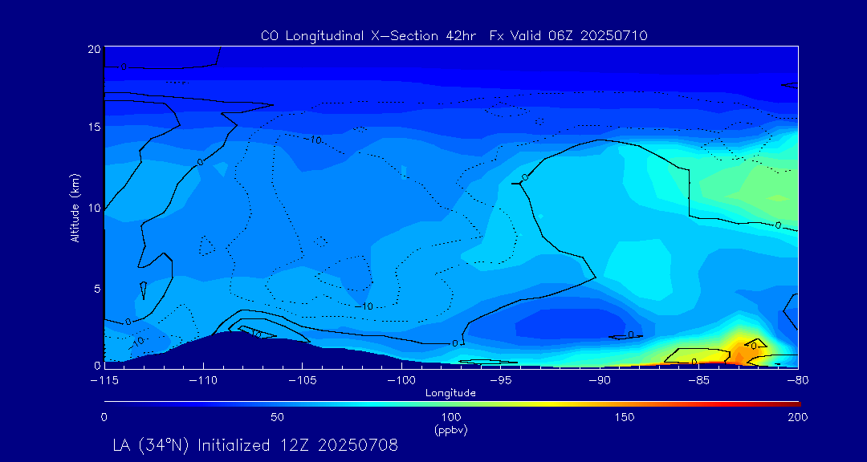
Task: Select the longitude tick label '-80'
Action: click(x=798, y=381)
